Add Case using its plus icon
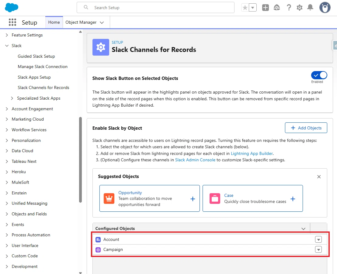Screen dimensions: 337x274 tap(293, 199)
